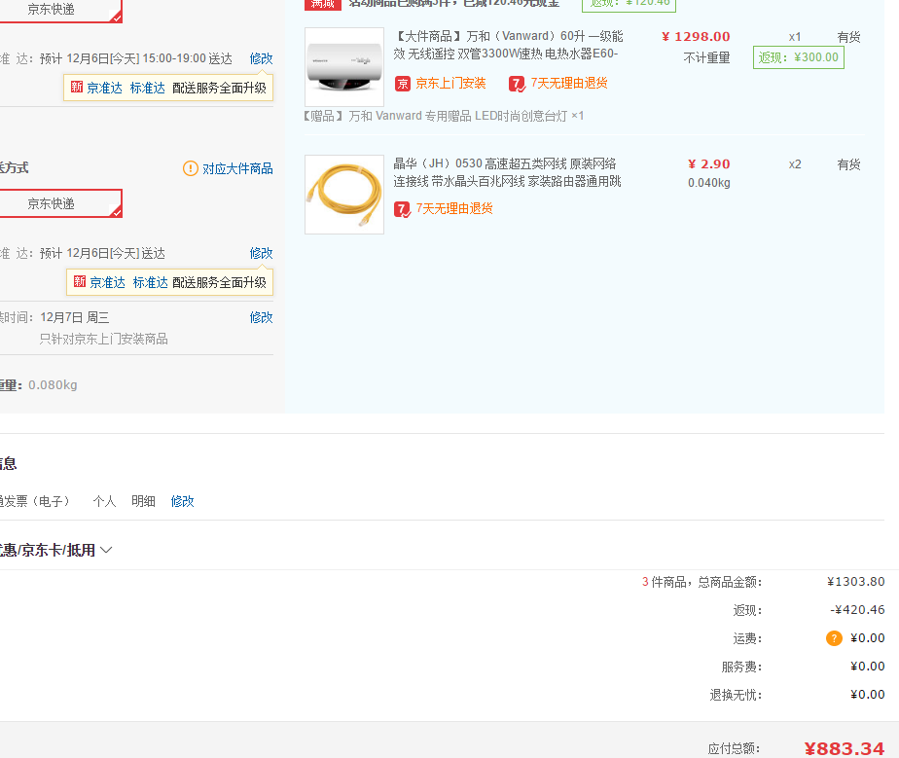Click the 7-day return icon for network cable
Image resolution: width=899 pixels, height=758 pixels.
point(402,209)
